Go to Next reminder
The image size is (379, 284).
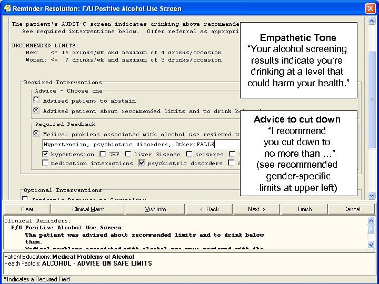click(x=256, y=209)
